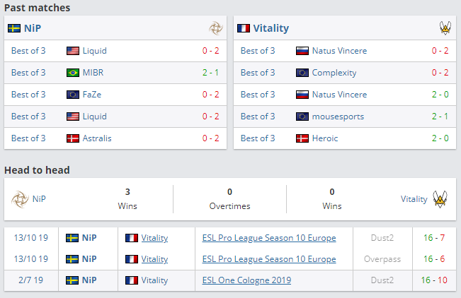Image resolution: width=461 pixels, height=298 pixels.
Task: Click the Vitality bee logo in Past matches header
Action: pyautogui.click(x=445, y=28)
